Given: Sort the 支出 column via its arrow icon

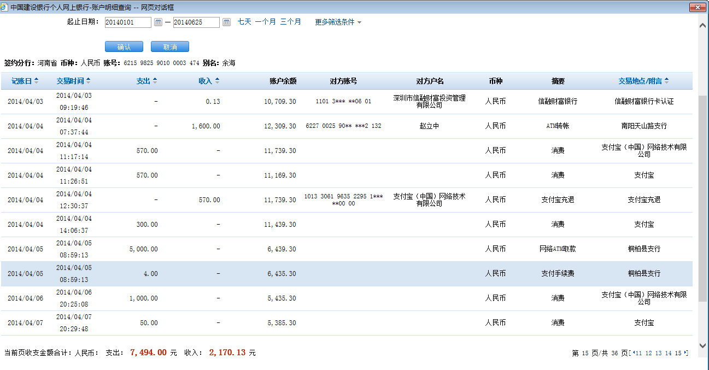Looking at the screenshot, I should (155, 81).
